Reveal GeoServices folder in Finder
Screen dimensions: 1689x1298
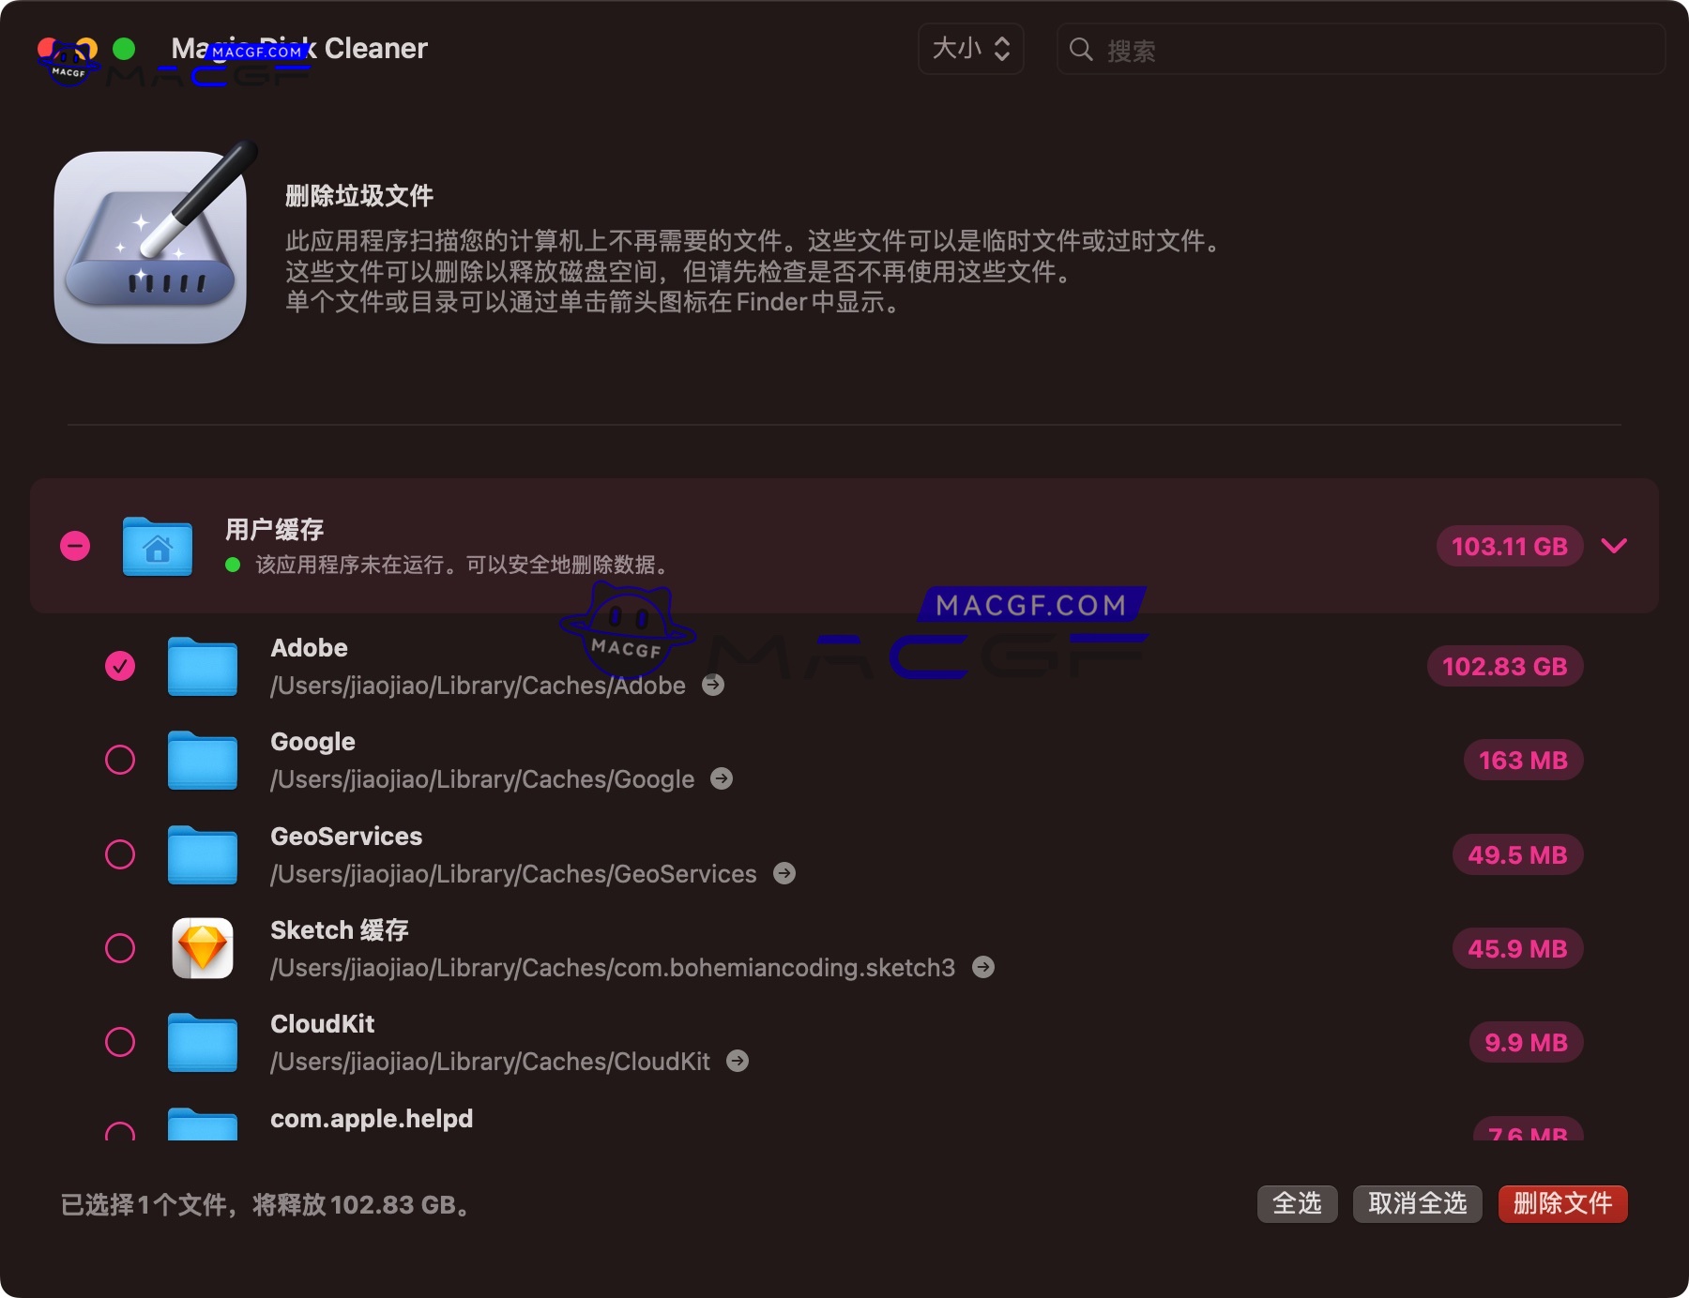pos(784,873)
